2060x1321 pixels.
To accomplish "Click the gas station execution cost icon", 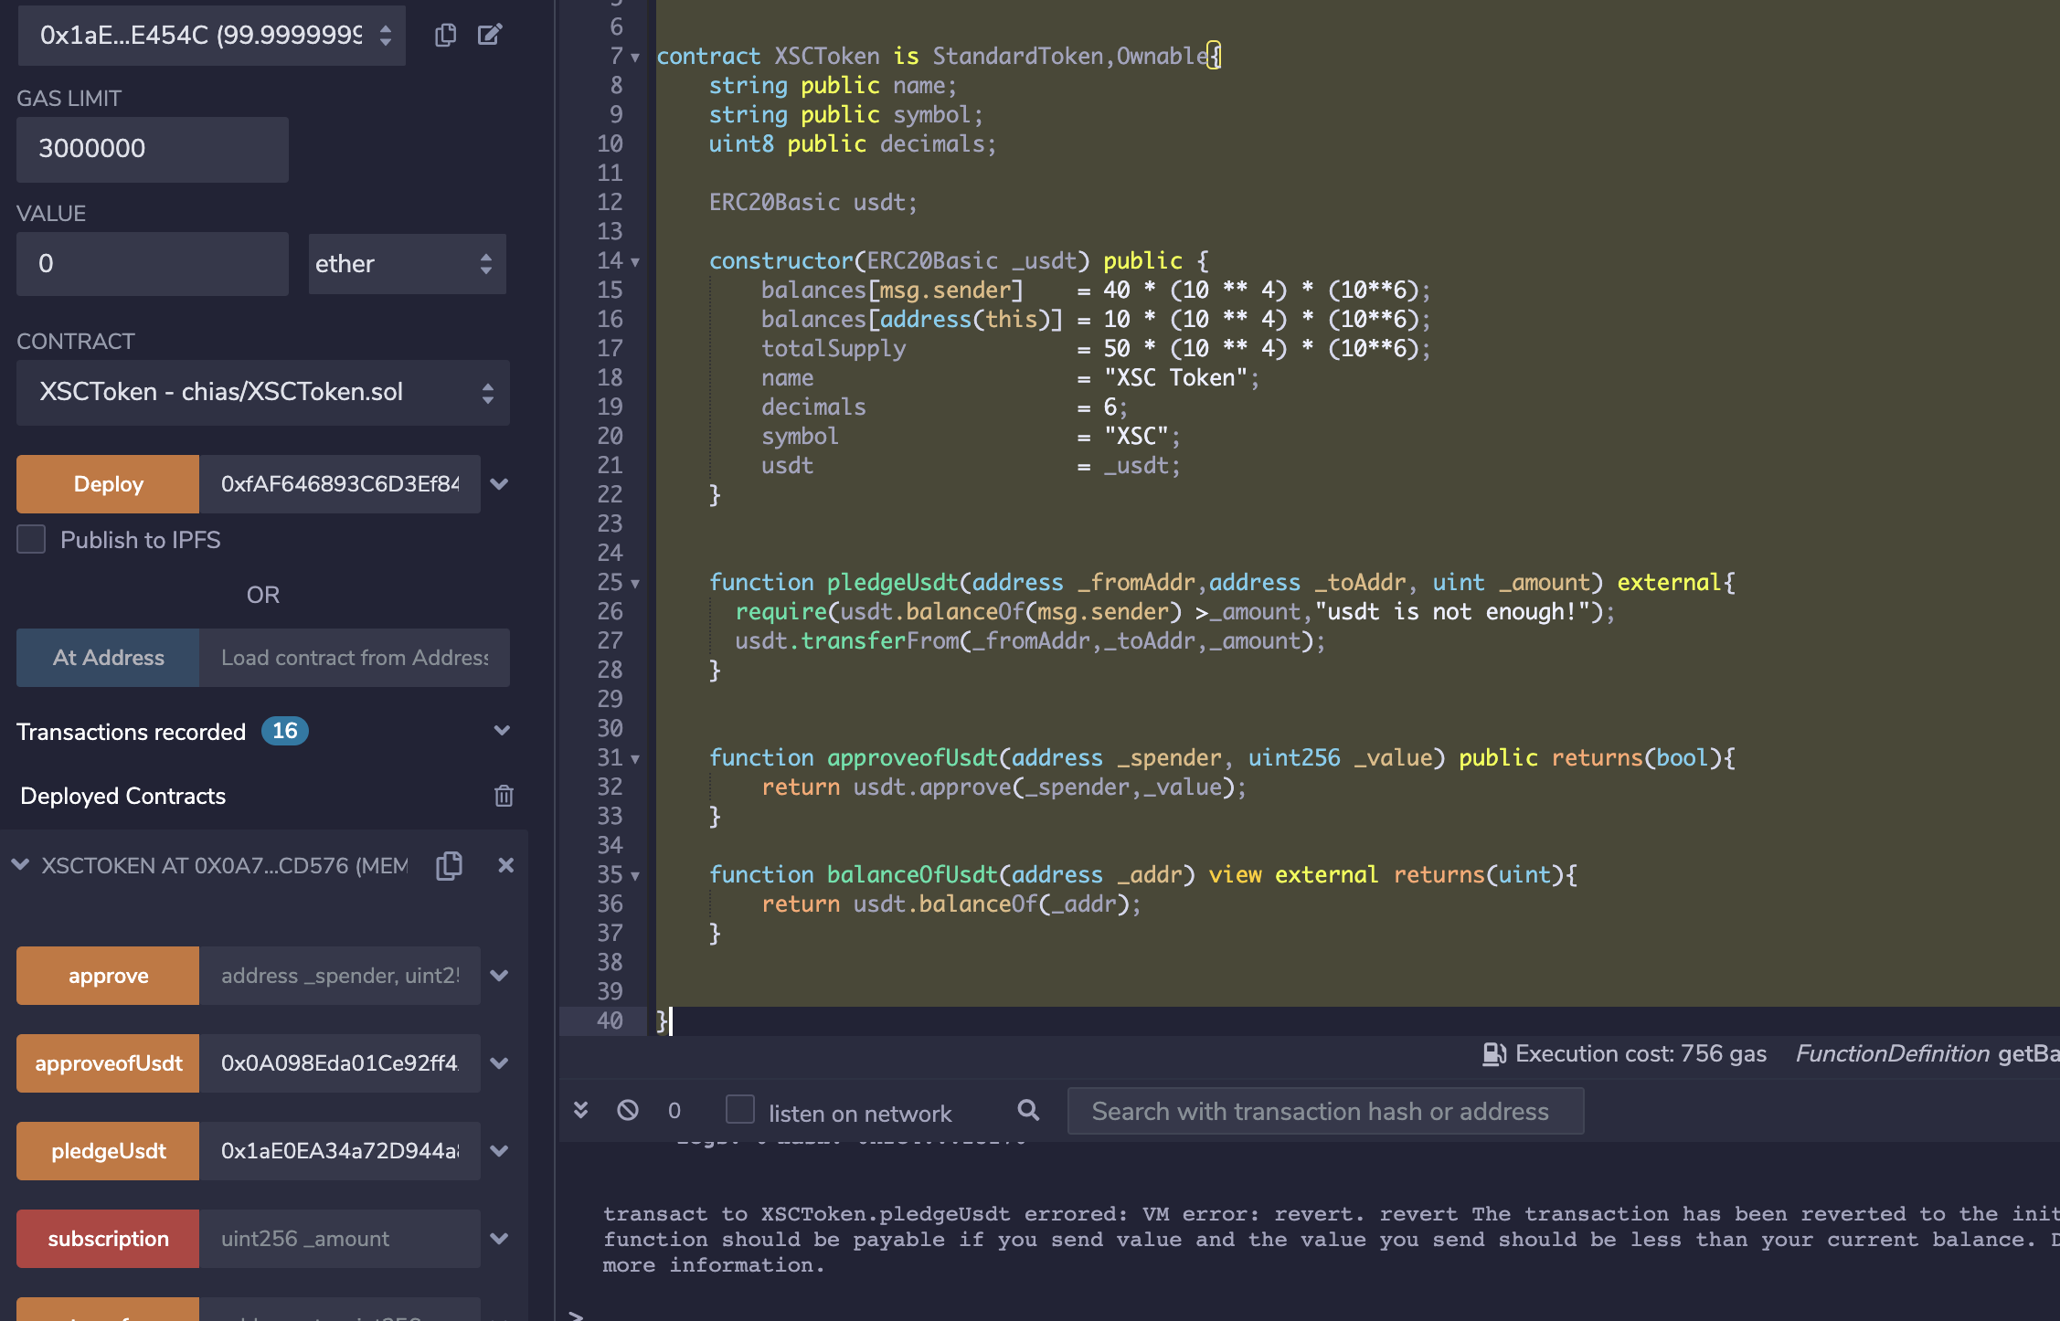I will pos(1494,1054).
